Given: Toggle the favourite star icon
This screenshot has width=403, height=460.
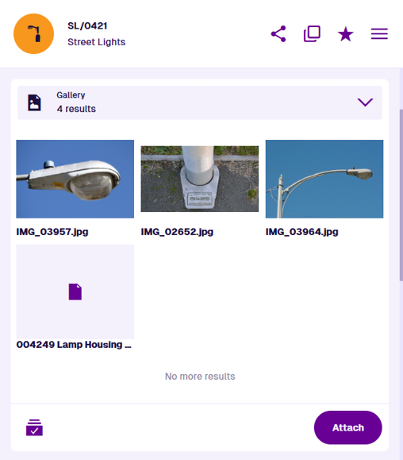Looking at the screenshot, I should (346, 34).
